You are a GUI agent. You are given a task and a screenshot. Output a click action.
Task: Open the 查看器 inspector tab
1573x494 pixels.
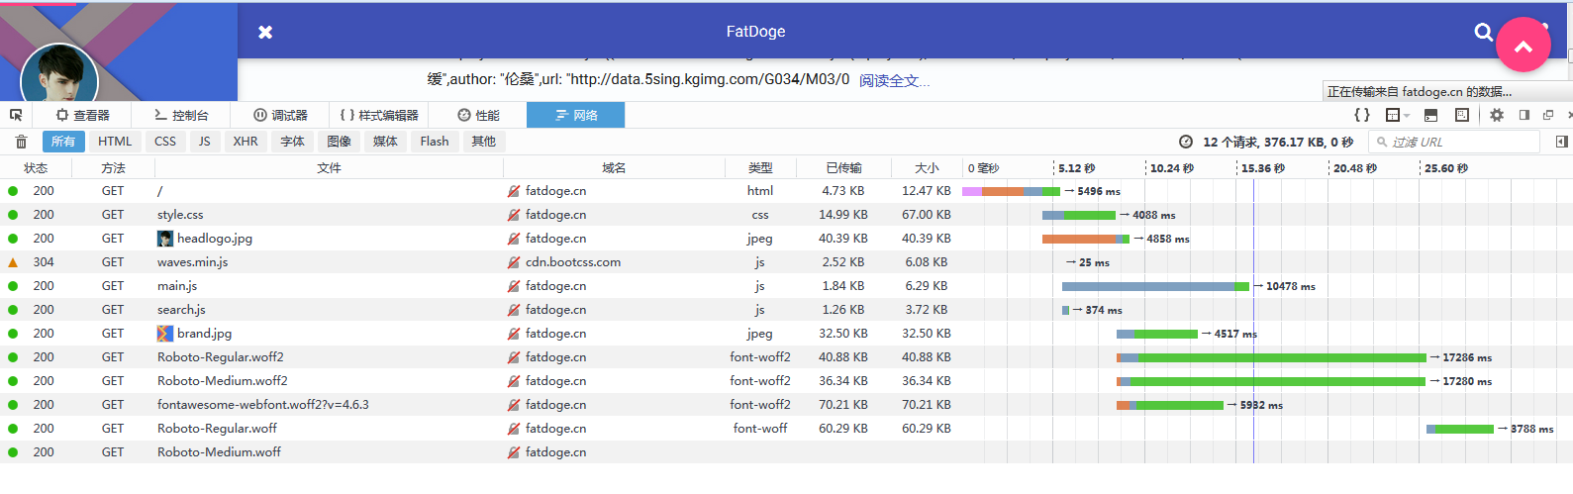click(83, 116)
